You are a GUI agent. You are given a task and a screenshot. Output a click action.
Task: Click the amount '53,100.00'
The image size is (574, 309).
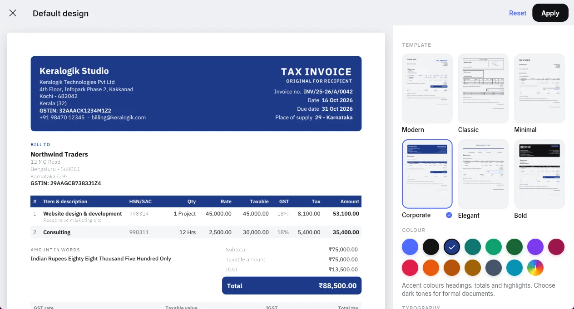pyautogui.click(x=346, y=214)
